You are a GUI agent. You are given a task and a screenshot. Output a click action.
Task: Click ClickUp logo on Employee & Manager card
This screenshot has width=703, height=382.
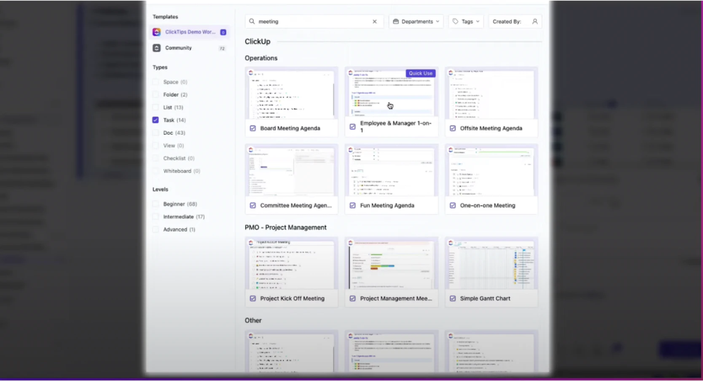351,72
